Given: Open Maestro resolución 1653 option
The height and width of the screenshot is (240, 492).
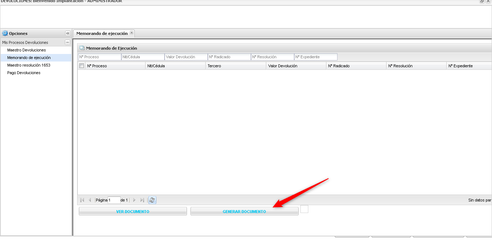Looking at the screenshot, I should pos(29,65).
